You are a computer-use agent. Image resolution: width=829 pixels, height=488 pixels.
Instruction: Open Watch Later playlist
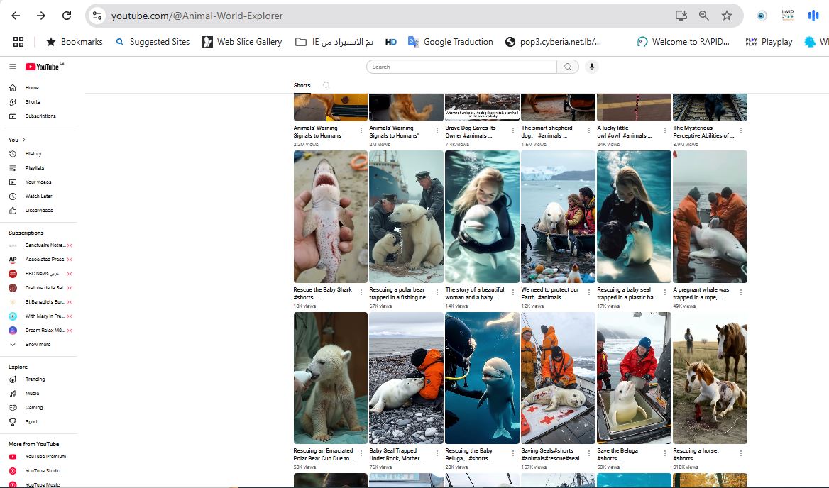38,196
